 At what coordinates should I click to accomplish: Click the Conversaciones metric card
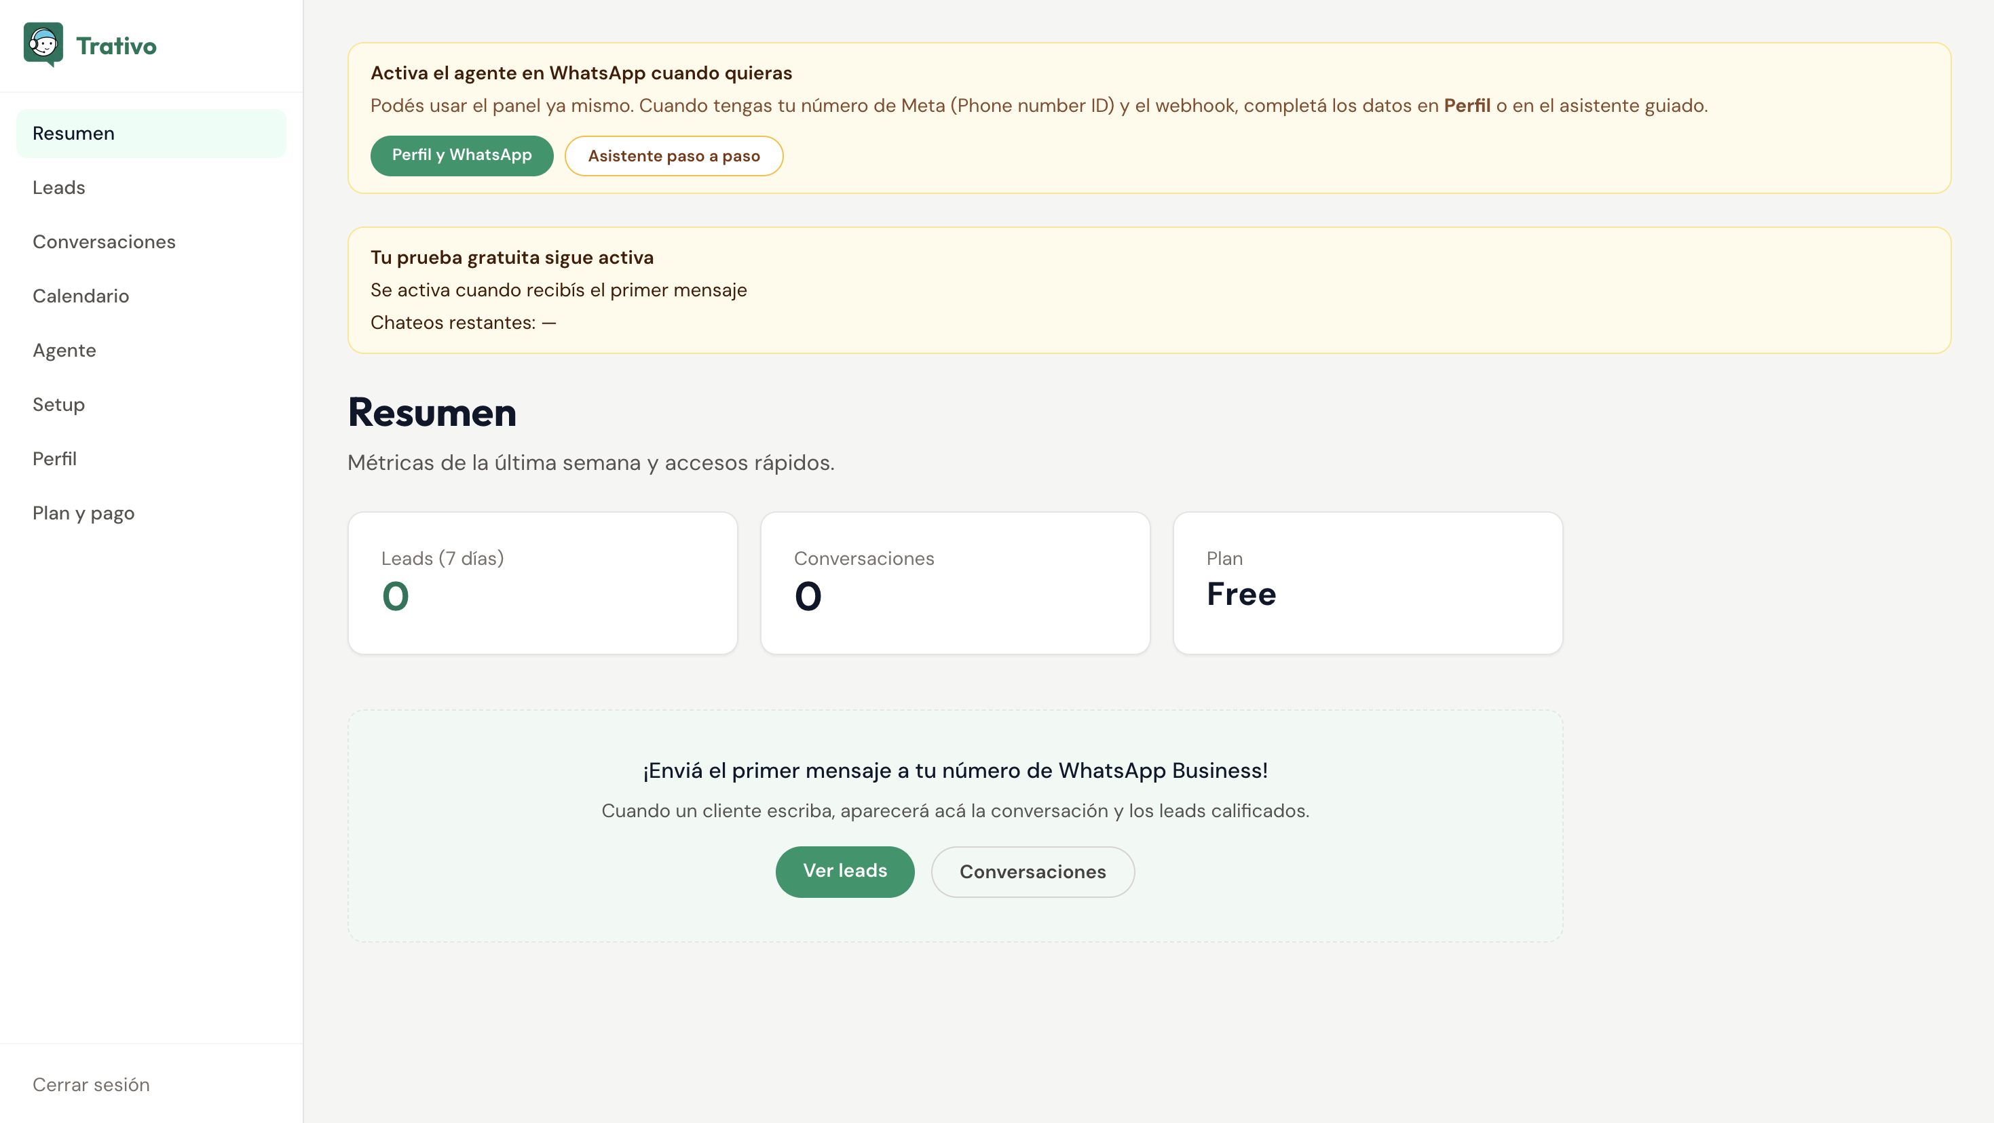click(x=956, y=583)
